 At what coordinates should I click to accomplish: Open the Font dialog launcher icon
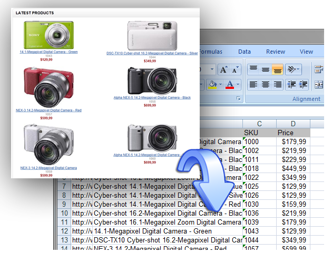coord(239,98)
